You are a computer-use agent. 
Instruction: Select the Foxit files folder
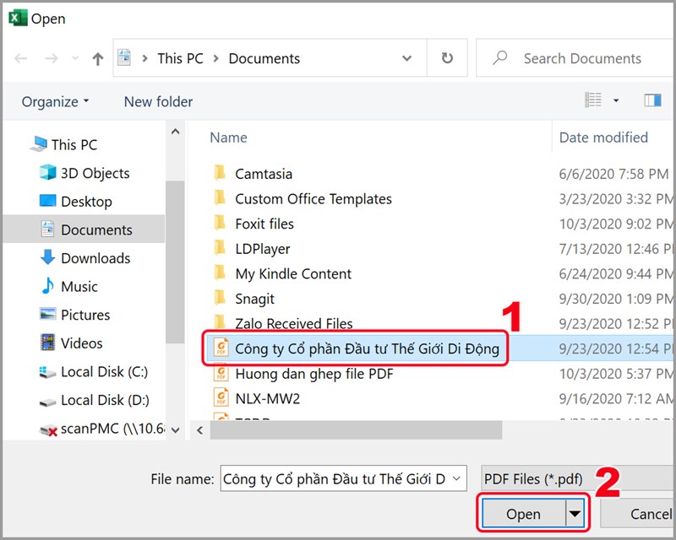point(264,224)
